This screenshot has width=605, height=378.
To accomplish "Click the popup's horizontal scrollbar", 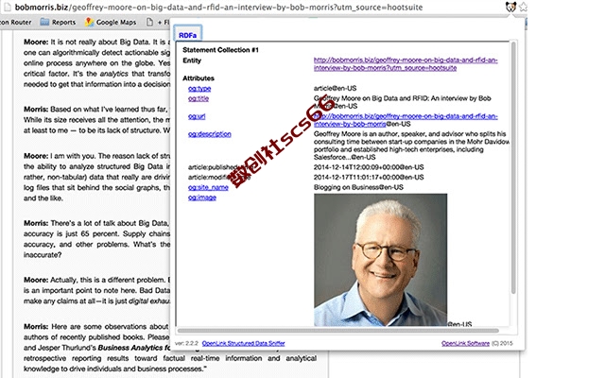I will pyautogui.click(x=338, y=331).
